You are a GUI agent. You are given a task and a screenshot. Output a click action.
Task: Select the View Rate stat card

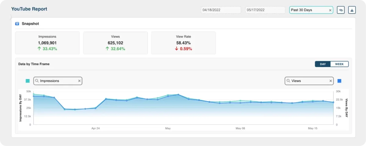point(183,43)
